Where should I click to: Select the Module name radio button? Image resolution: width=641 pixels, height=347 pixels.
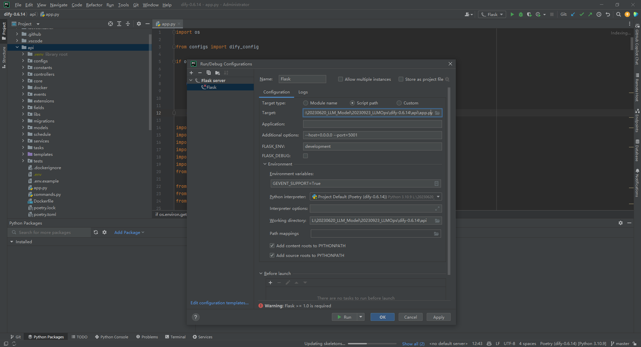click(x=305, y=103)
